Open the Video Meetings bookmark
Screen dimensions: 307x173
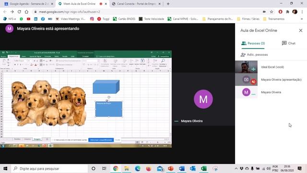[x=71, y=19]
